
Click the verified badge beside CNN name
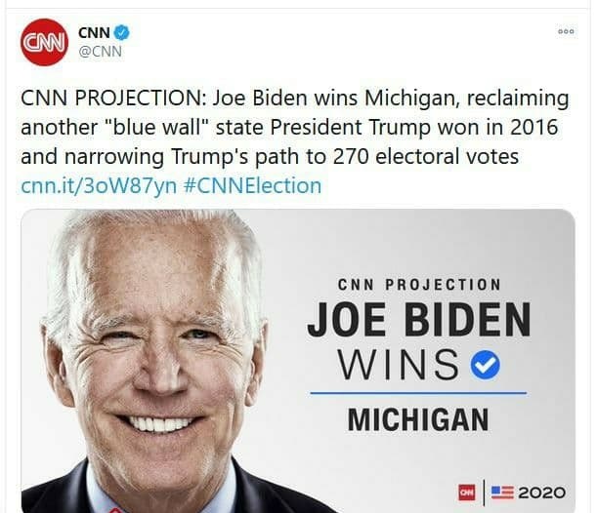pos(122,32)
